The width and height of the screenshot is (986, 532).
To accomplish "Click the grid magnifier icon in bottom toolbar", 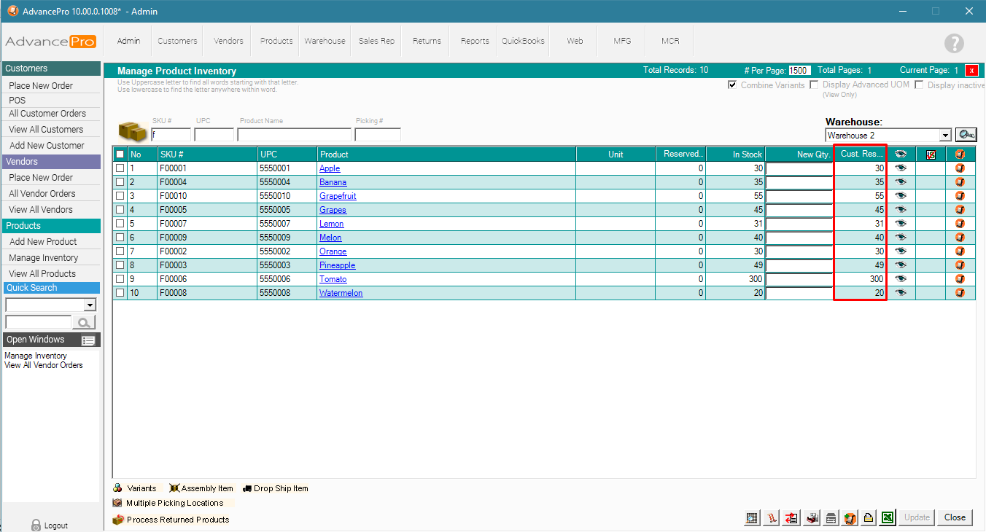I will 752,518.
